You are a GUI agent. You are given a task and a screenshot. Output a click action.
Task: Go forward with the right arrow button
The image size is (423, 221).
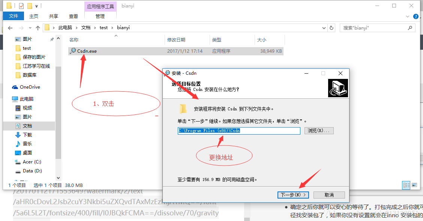pos(21,28)
